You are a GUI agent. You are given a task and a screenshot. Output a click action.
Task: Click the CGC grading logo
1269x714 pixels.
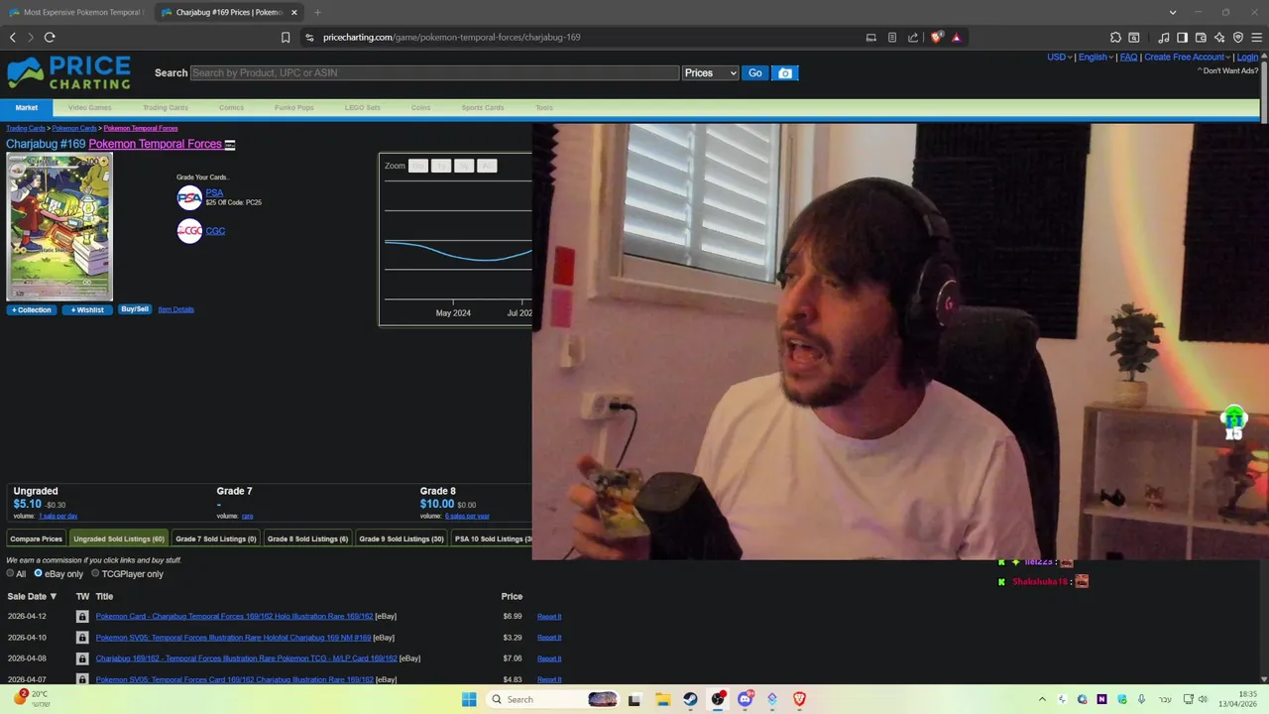tap(189, 231)
